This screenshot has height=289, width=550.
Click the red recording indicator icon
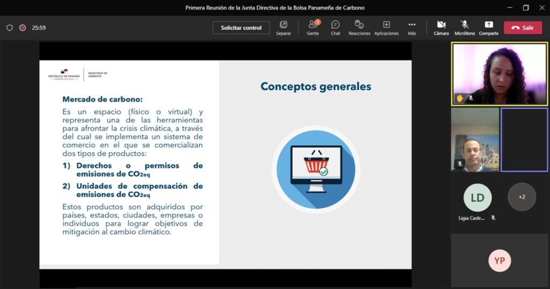[x=23, y=28]
